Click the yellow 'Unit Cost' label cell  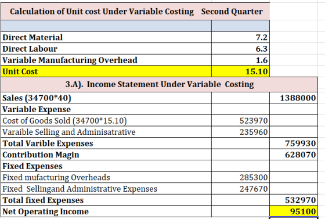pos(106,71)
